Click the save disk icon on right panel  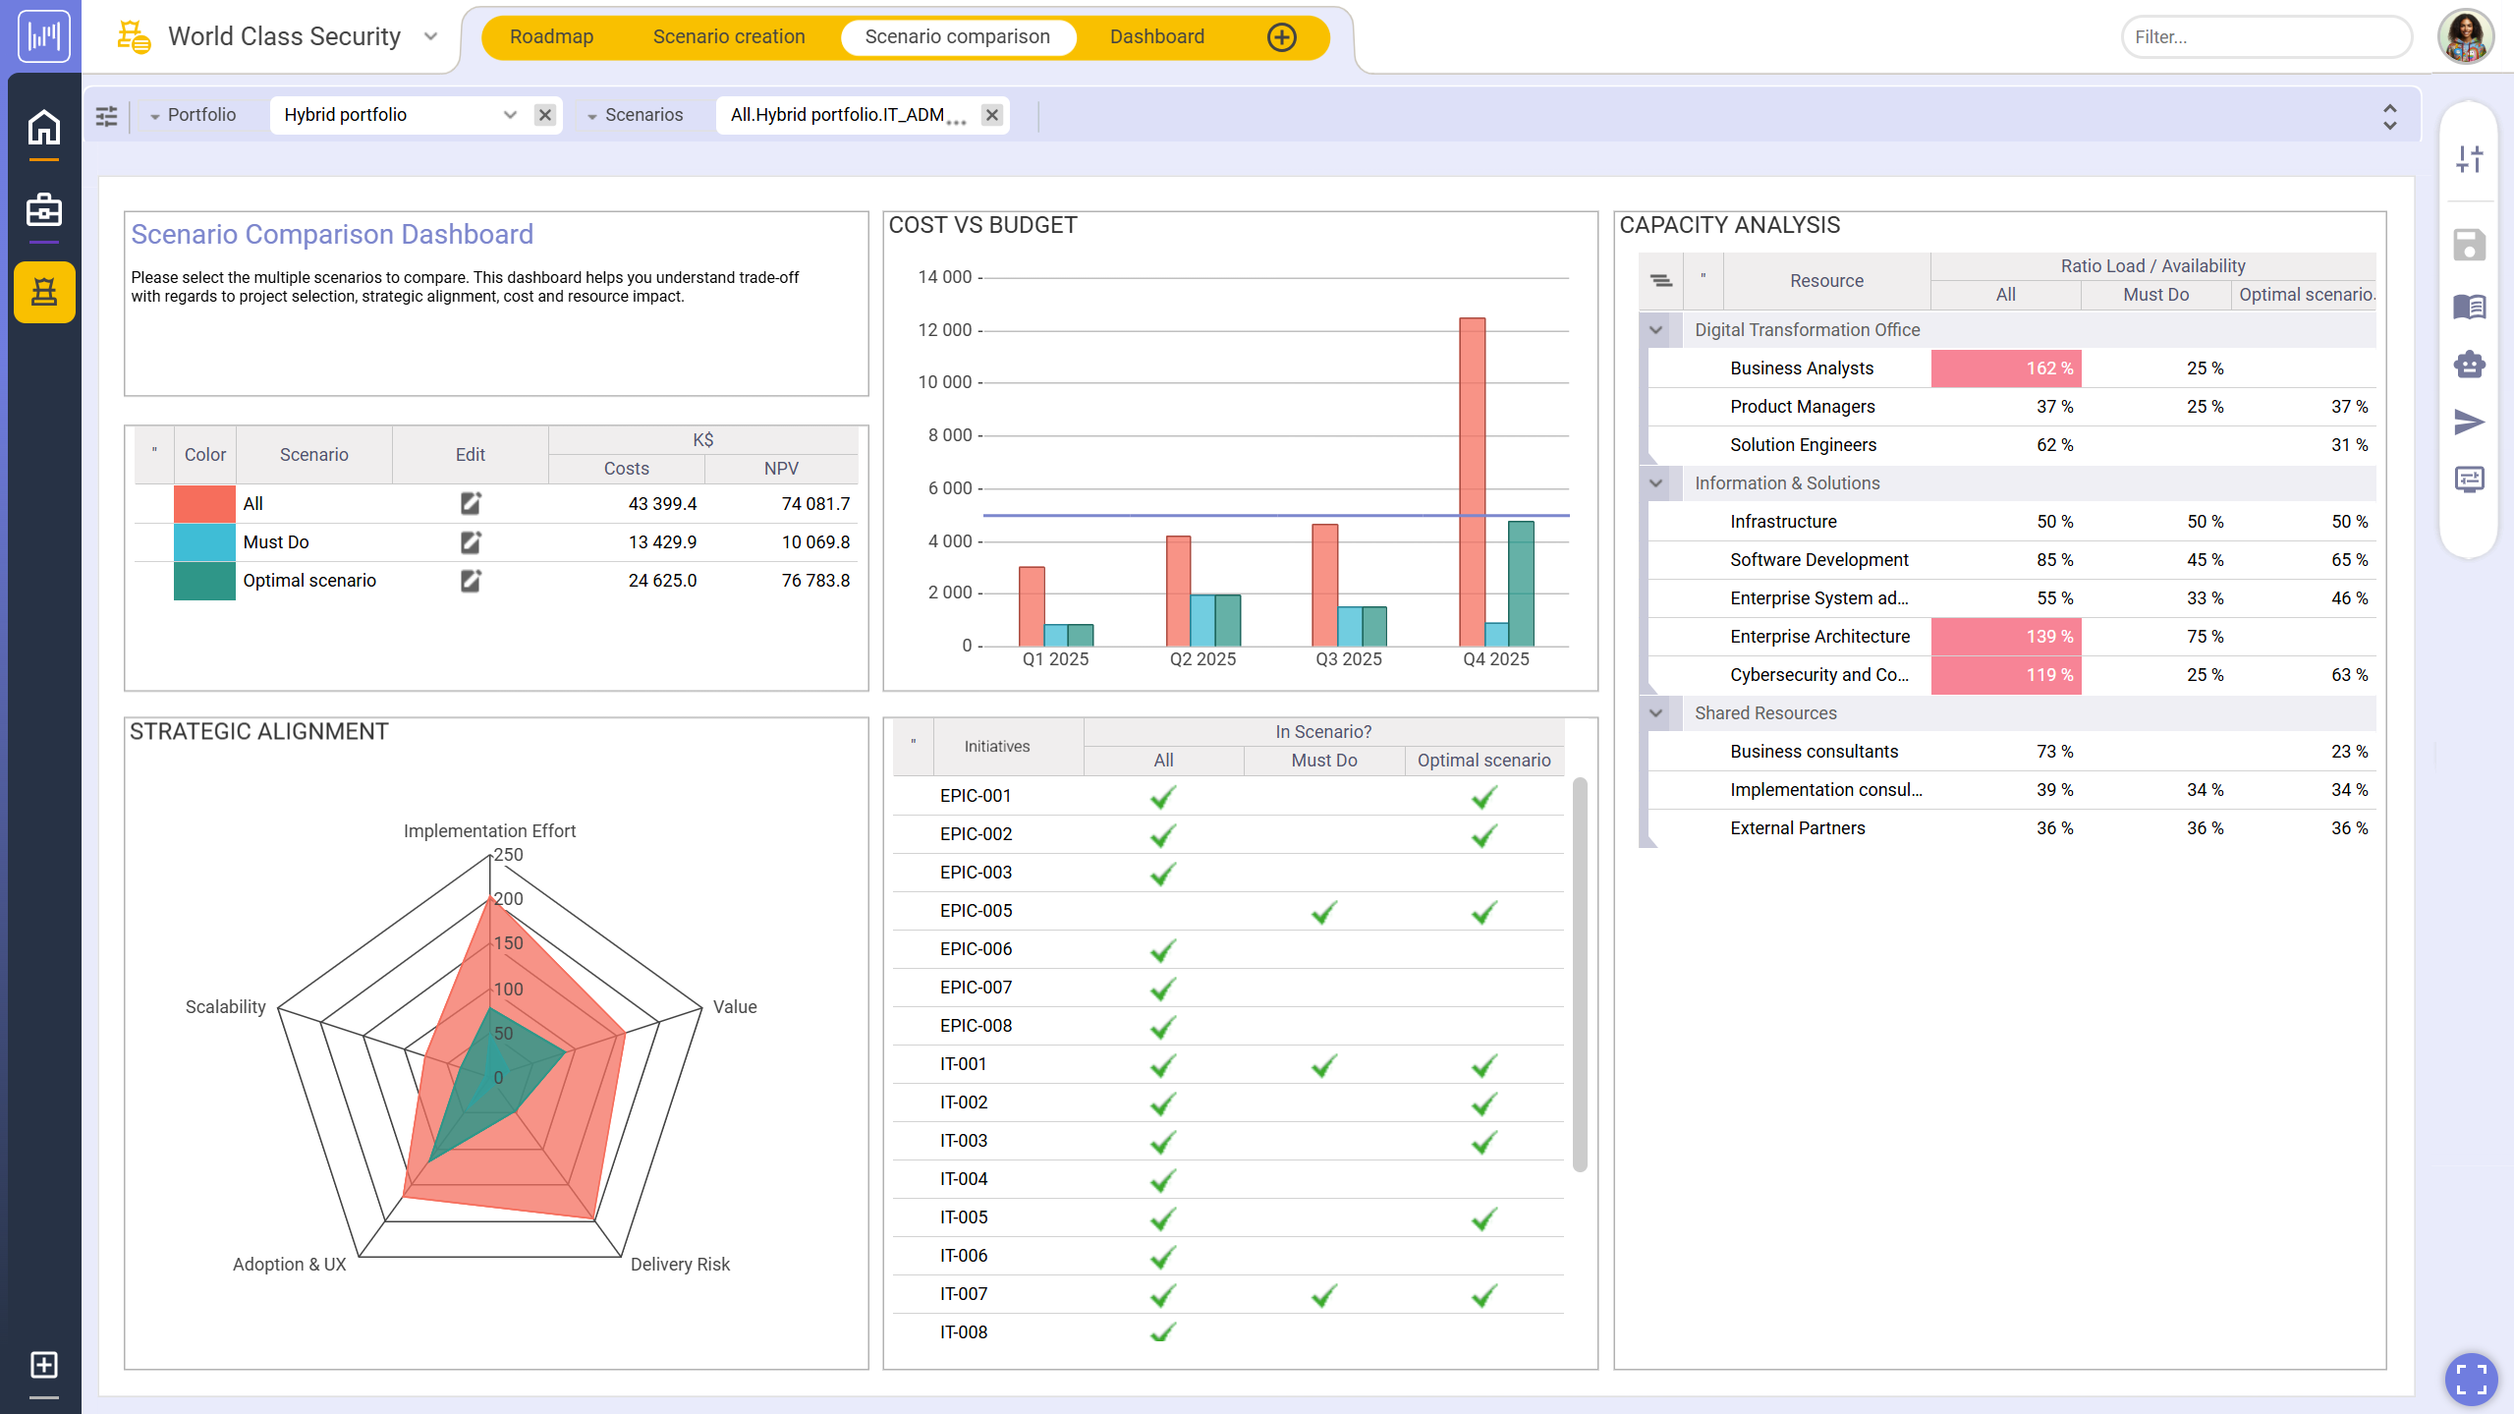[x=2468, y=245]
